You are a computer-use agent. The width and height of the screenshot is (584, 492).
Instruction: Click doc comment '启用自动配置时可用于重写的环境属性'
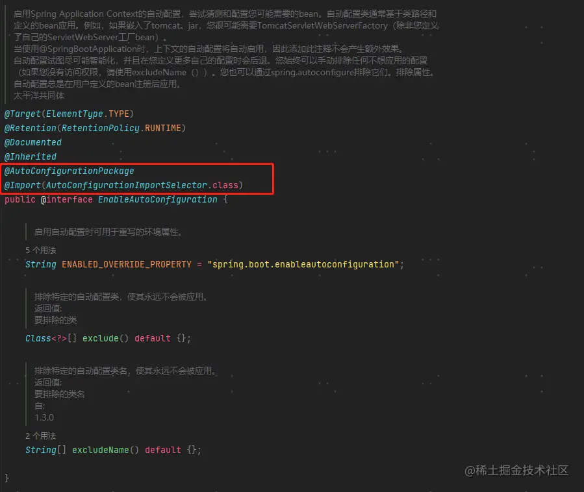108,232
